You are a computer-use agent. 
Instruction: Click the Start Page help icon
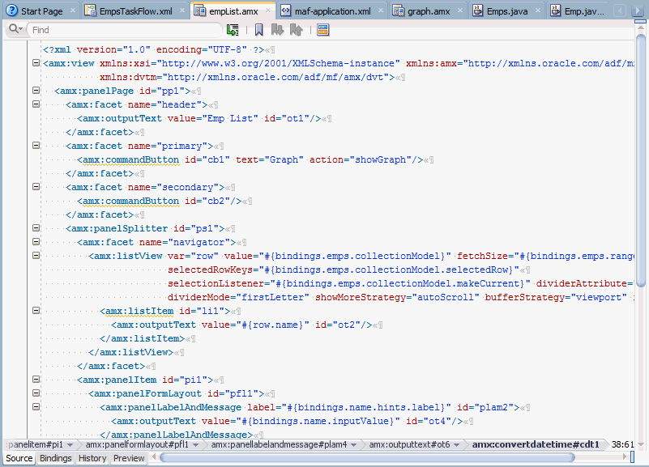click(x=12, y=11)
